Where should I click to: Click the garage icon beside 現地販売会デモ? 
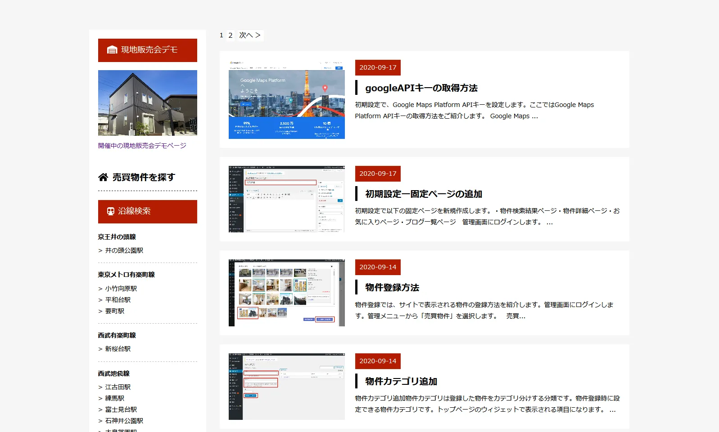pyautogui.click(x=112, y=50)
